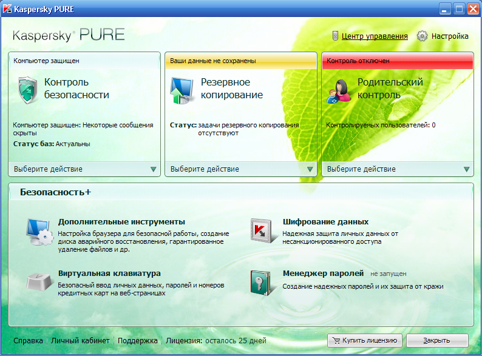Screen dimensions: 482x356
Task: Close the window with the red X
Action: click(x=474, y=9)
